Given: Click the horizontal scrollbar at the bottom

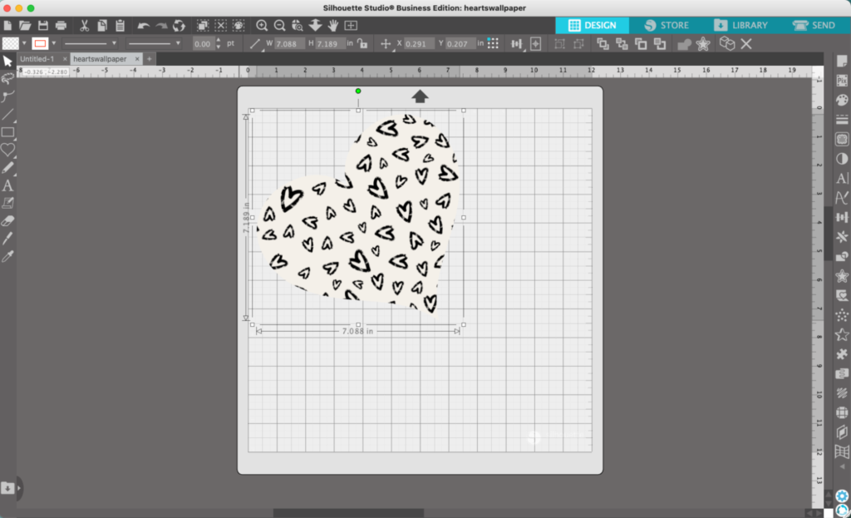Looking at the screenshot, I should pos(348,512).
